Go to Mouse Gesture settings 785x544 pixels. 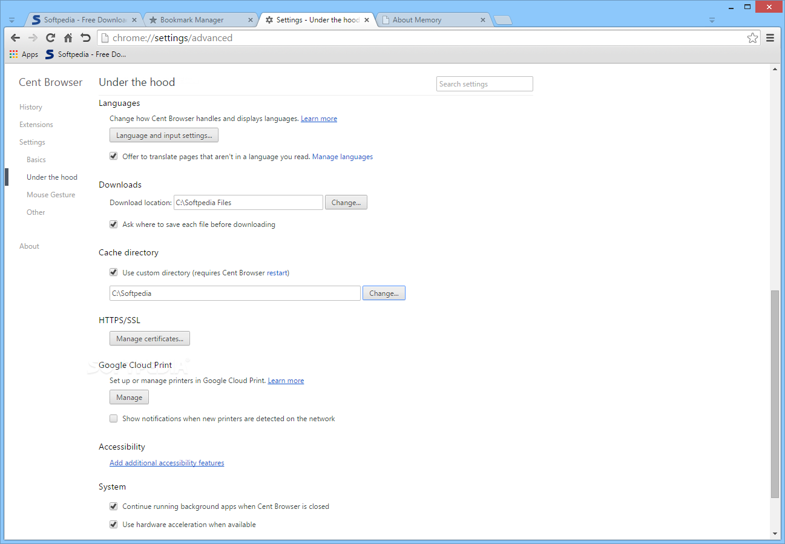click(x=51, y=195)
